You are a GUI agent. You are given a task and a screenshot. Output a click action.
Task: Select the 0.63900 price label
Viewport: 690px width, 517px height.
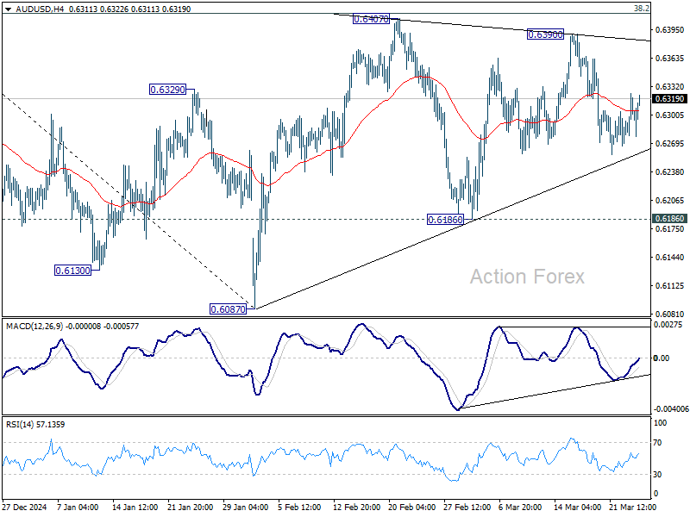pyautogui.click(x=545, y=34)
